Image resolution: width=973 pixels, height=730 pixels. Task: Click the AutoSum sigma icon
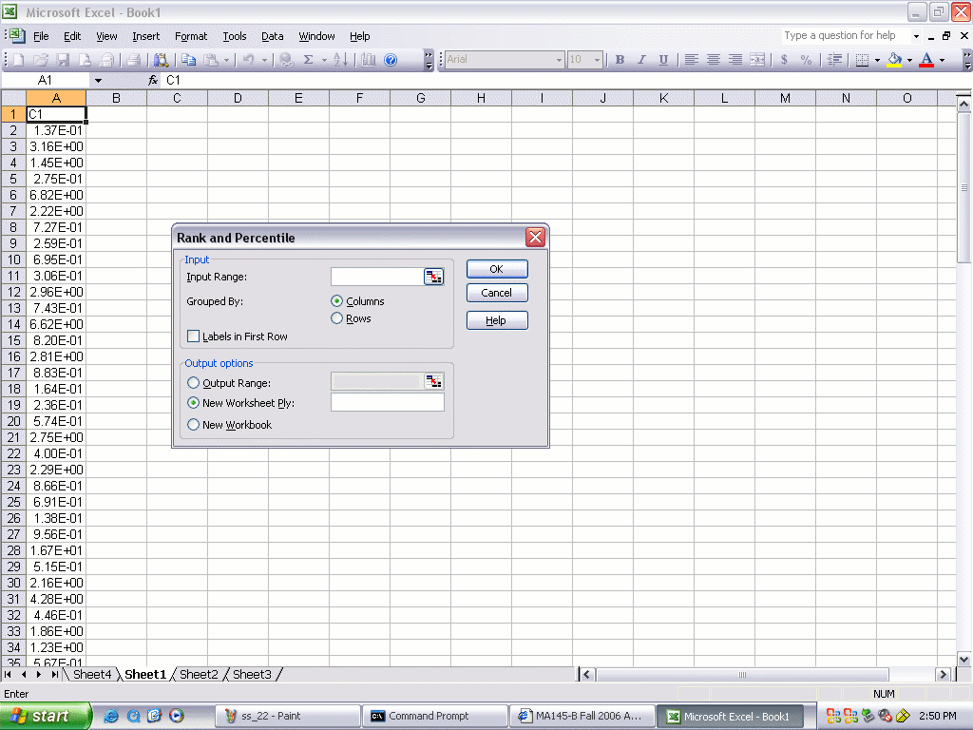coord(308,60)
